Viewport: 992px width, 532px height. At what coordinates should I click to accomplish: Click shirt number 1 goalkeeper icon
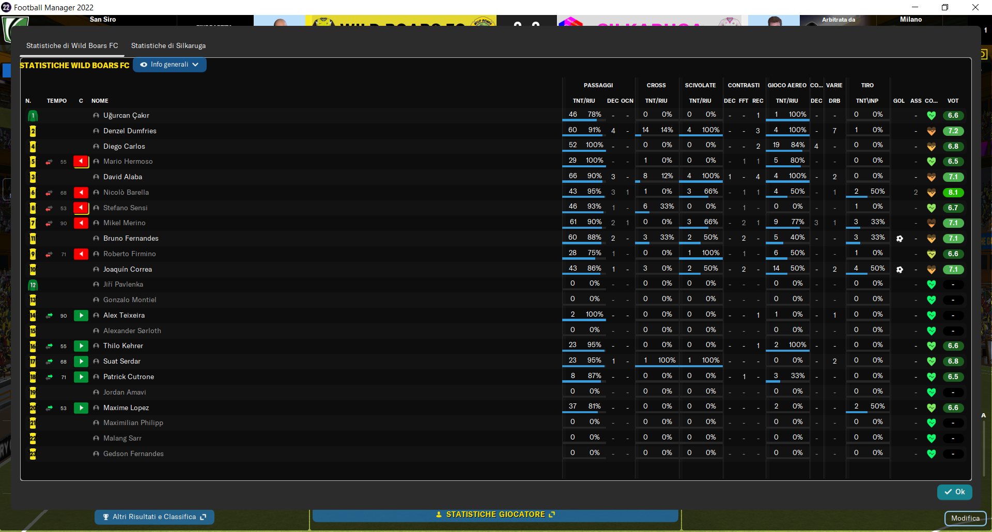pyautogui.click(x=33, y=116)
